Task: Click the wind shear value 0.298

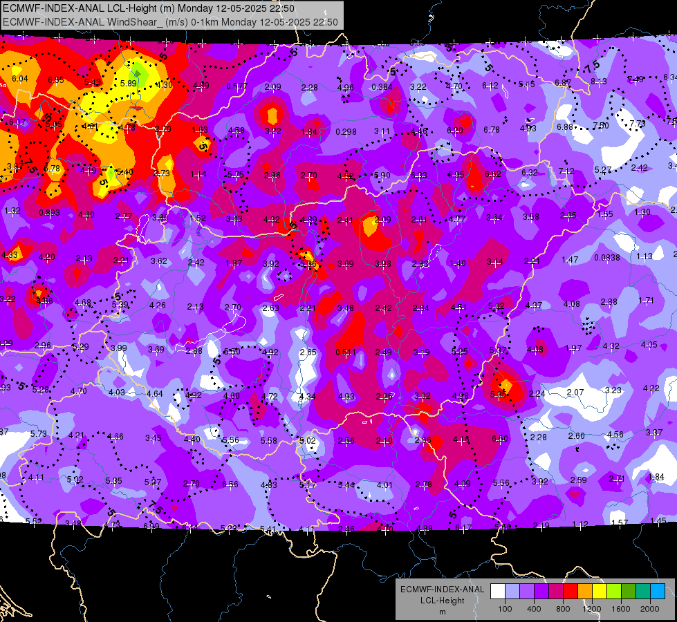Action: tap(346, 131)
